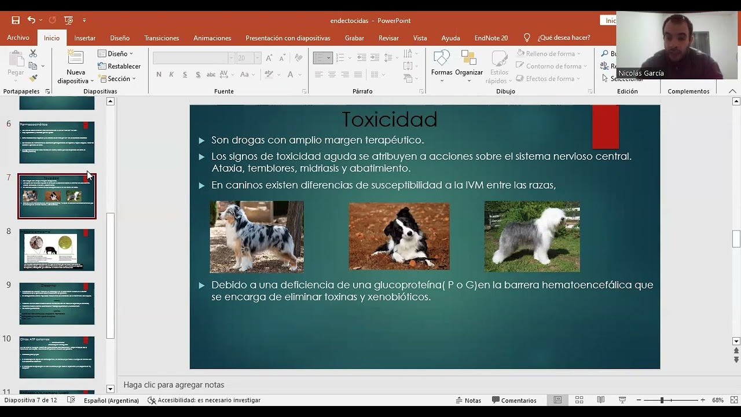The width and height of the screenshot is (741, 417).
Task: Open Formas shapes gallery
Action: point(442,66)
